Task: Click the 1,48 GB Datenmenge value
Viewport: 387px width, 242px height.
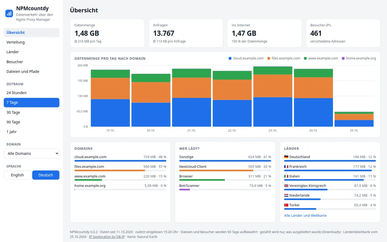Action: click(87, 33)
